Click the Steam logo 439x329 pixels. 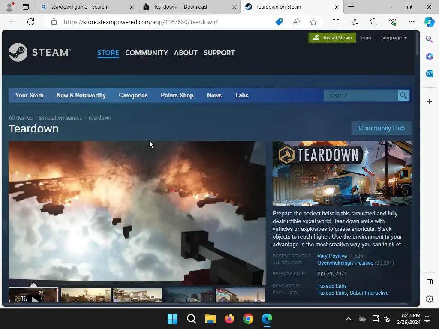[39, 52]
